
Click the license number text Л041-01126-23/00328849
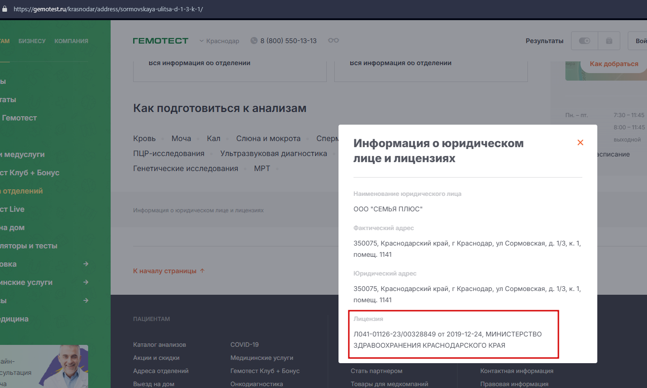(x=394, y=334)
